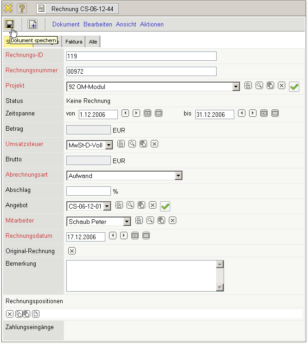Expand the Projekt dropdown list

[236, 87]
